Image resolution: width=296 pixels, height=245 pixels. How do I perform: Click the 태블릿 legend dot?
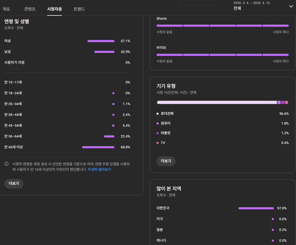pyautogui.click(x=158, y=133)
